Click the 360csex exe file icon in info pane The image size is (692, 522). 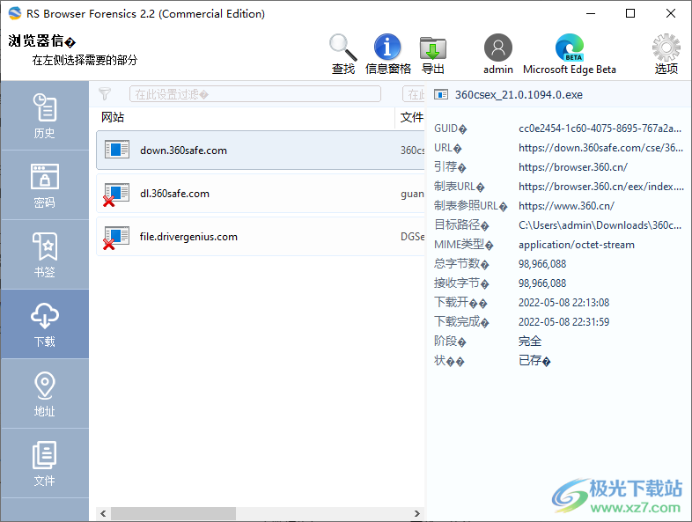tap(441, 94)
